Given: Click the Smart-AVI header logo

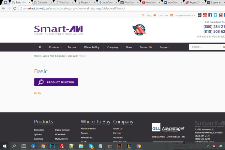Looking at the screenshot, I should tap(58, 30).
